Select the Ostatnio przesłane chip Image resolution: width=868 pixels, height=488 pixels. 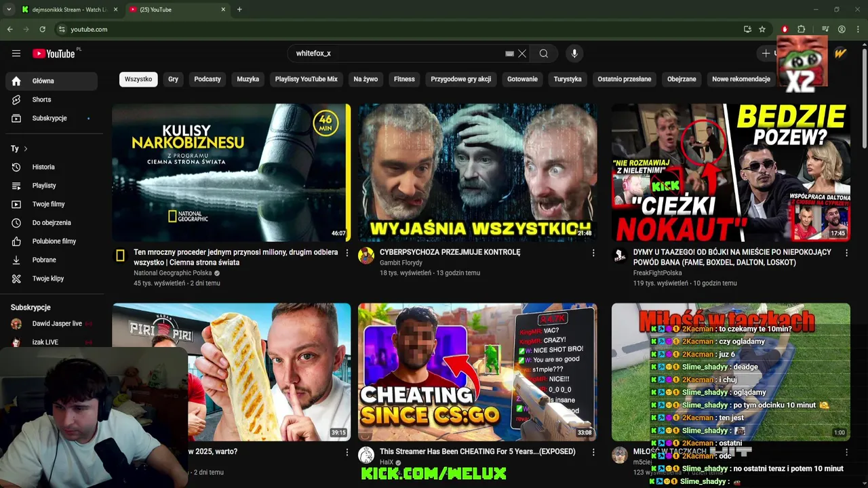[x=625, y=79]
